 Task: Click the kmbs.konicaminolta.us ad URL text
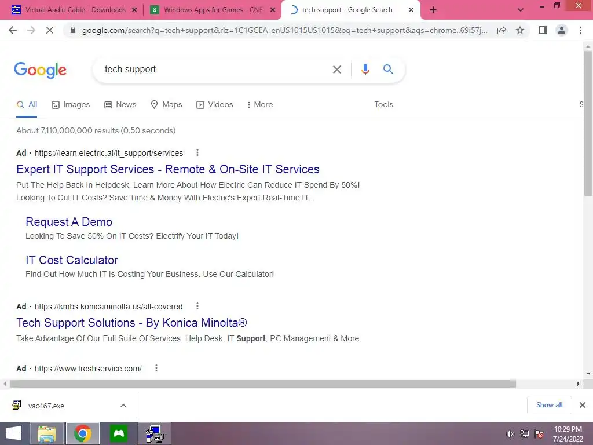click(108, 307)
